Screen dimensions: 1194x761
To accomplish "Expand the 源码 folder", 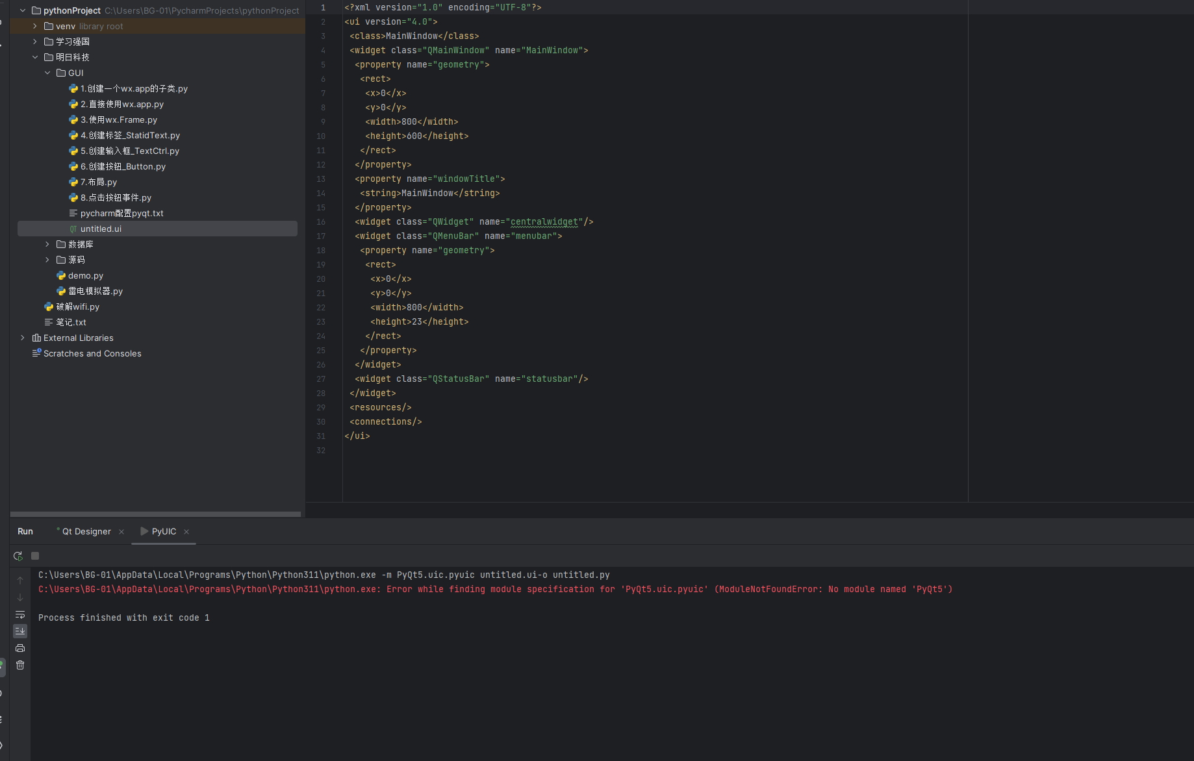I will tap(47, 260).
